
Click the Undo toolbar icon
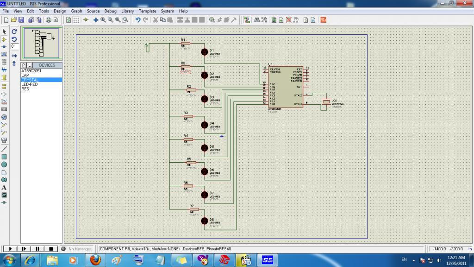(137, 20)
